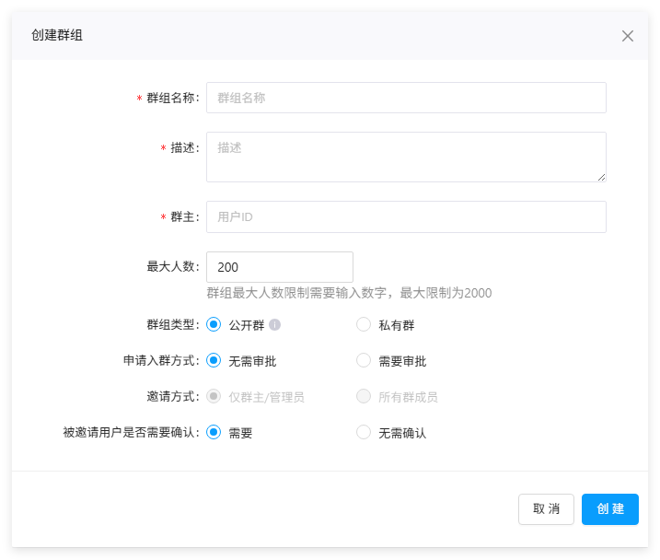This screenshot has height=560, width=660.
Task: Choose 所有群成员 for invitations
Action: coord(364,397)
